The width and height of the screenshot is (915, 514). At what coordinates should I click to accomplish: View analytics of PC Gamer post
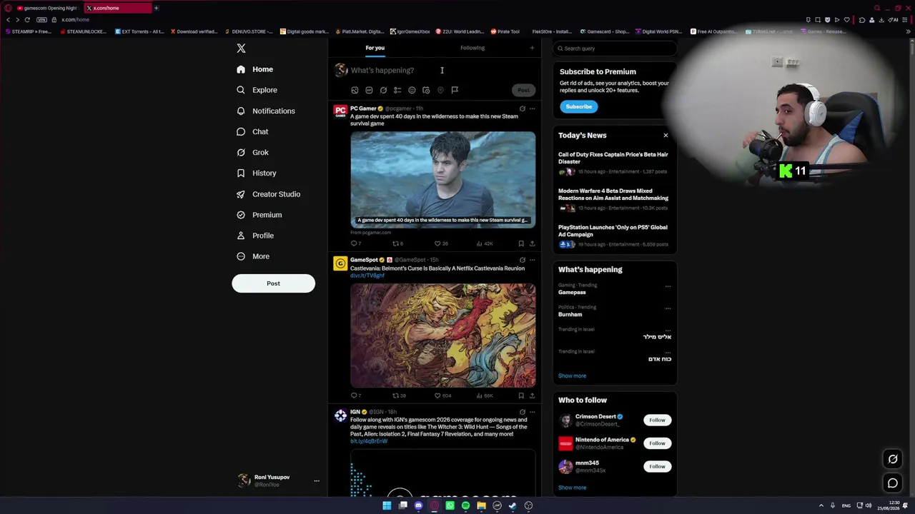click(x=485, y=243)
